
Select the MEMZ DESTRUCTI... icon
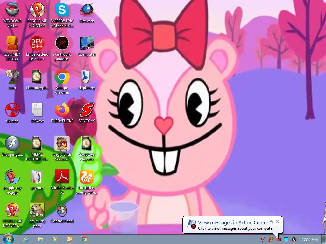(37, 149)
